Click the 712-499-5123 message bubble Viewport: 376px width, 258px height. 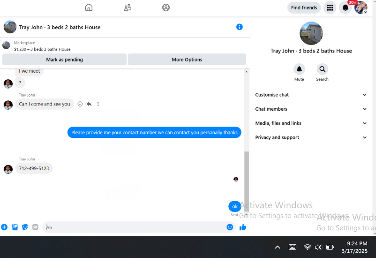pos(34,168)
